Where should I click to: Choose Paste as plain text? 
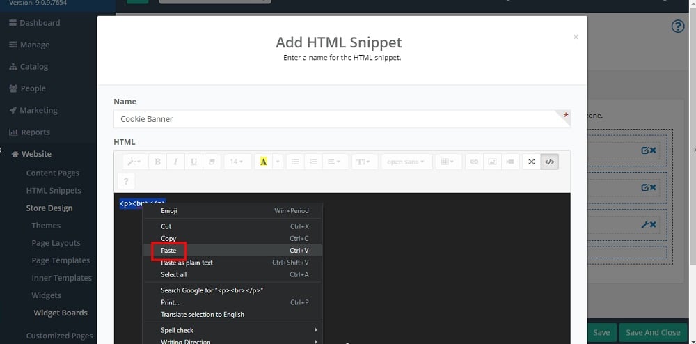coord(232,263)
